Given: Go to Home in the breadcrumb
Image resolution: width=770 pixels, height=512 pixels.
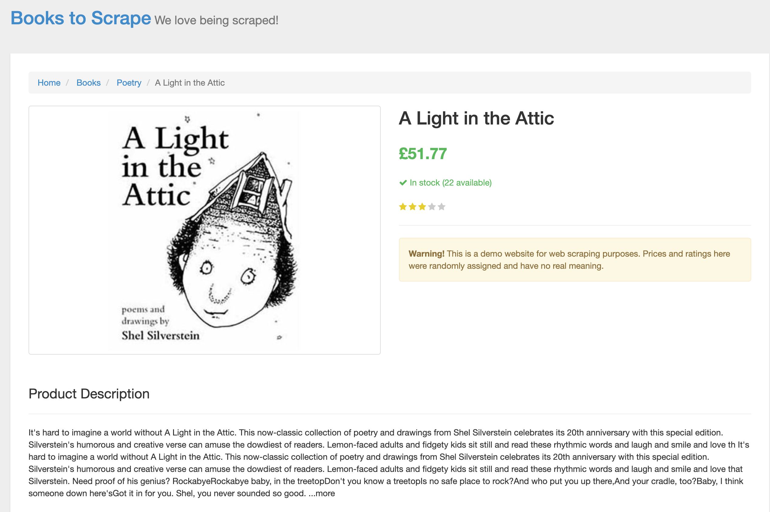Looking at the screenshot, I should pyautogui.click(x=49, y=83).
